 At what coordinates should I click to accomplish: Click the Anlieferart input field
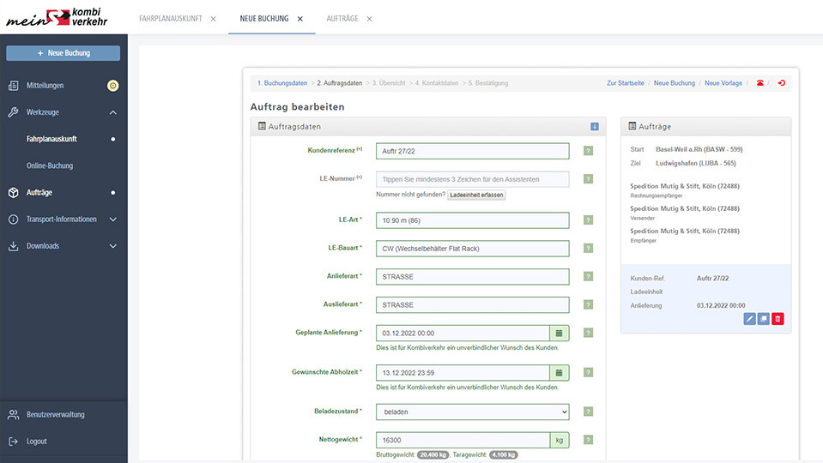point(472,276)
